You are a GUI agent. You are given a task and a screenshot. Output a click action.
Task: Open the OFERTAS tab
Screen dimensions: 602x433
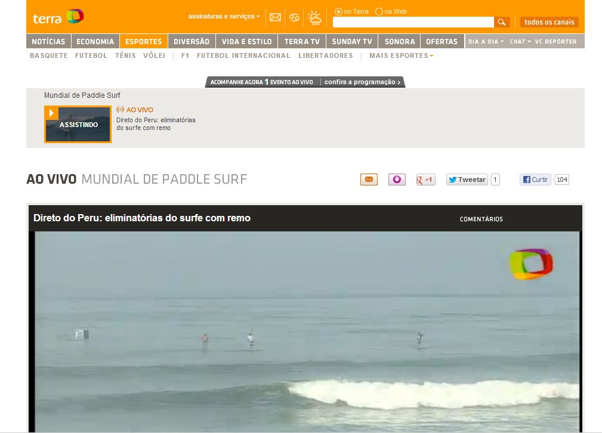tap(442, 42)
